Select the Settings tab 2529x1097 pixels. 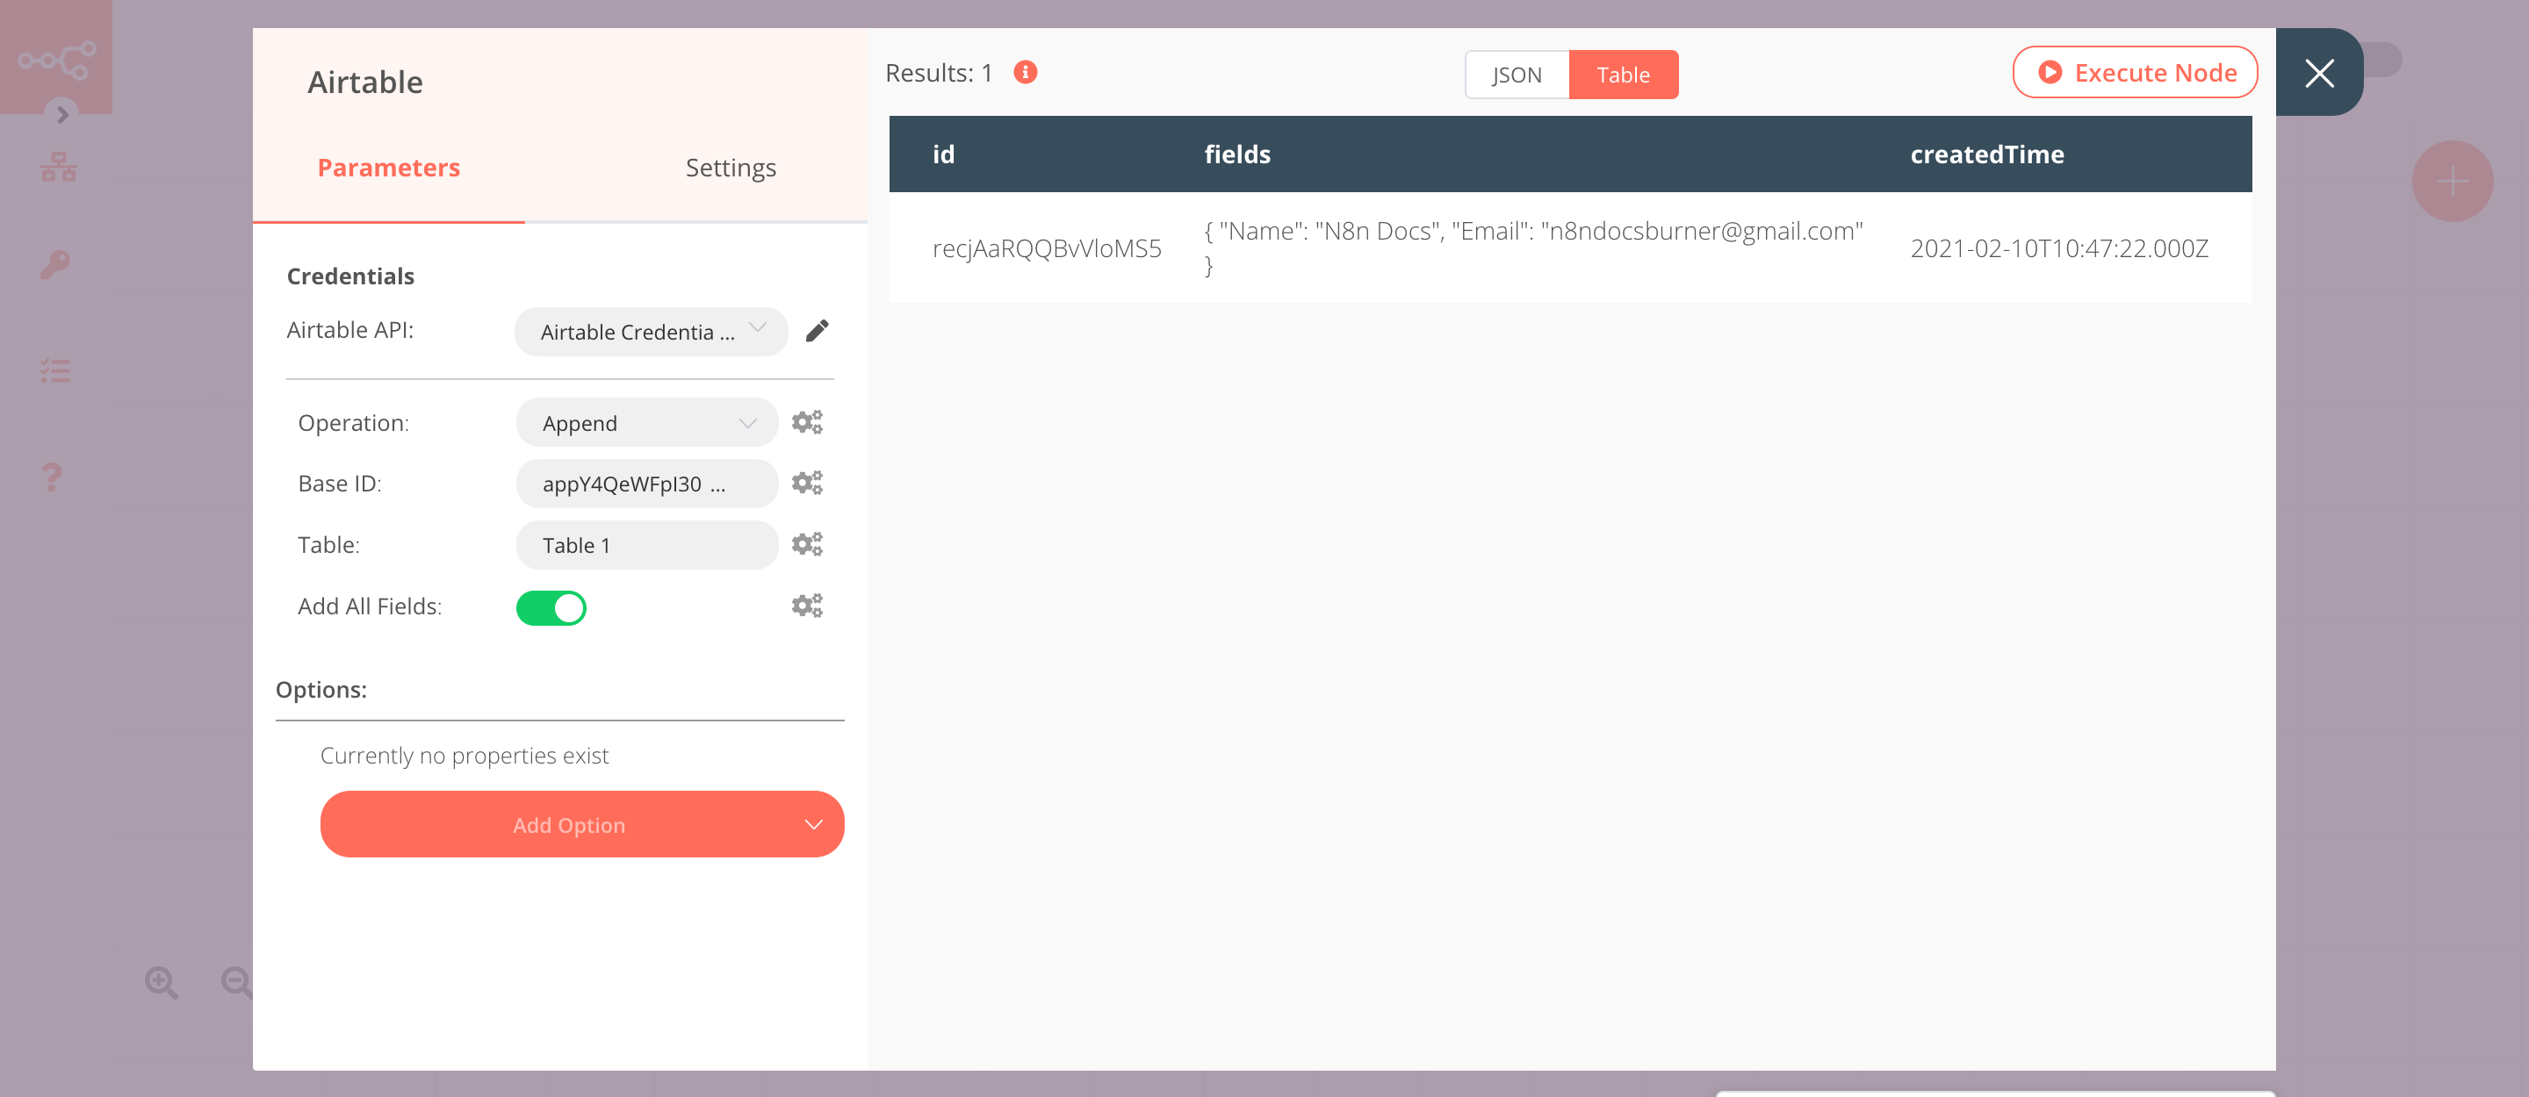point(727,166)
